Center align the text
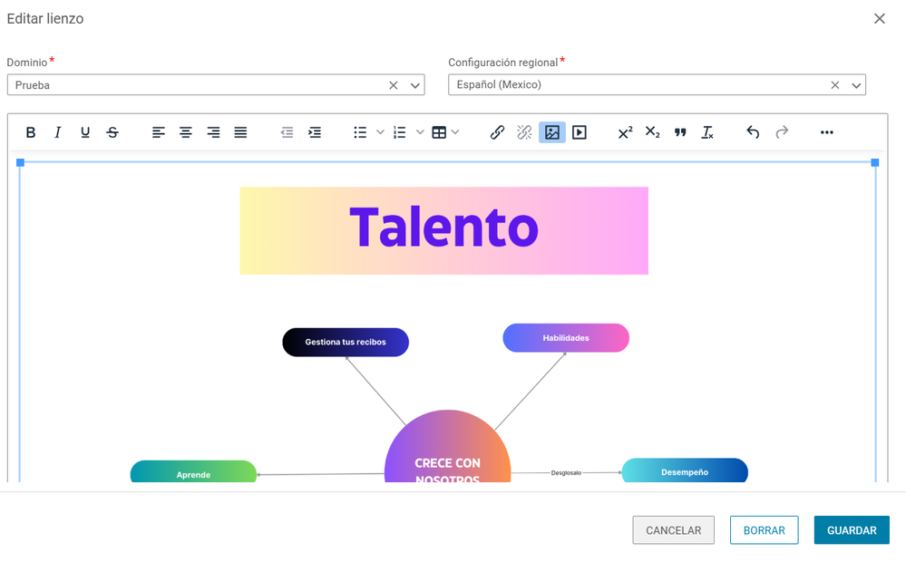Viewport: 906px width, 562px height. pyautogui.click(x=186, y=132)
